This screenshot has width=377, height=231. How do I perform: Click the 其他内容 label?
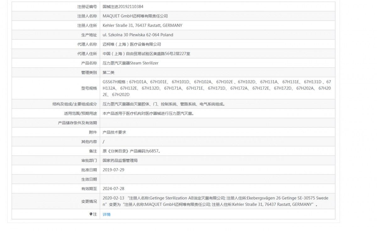coord(89,142)
